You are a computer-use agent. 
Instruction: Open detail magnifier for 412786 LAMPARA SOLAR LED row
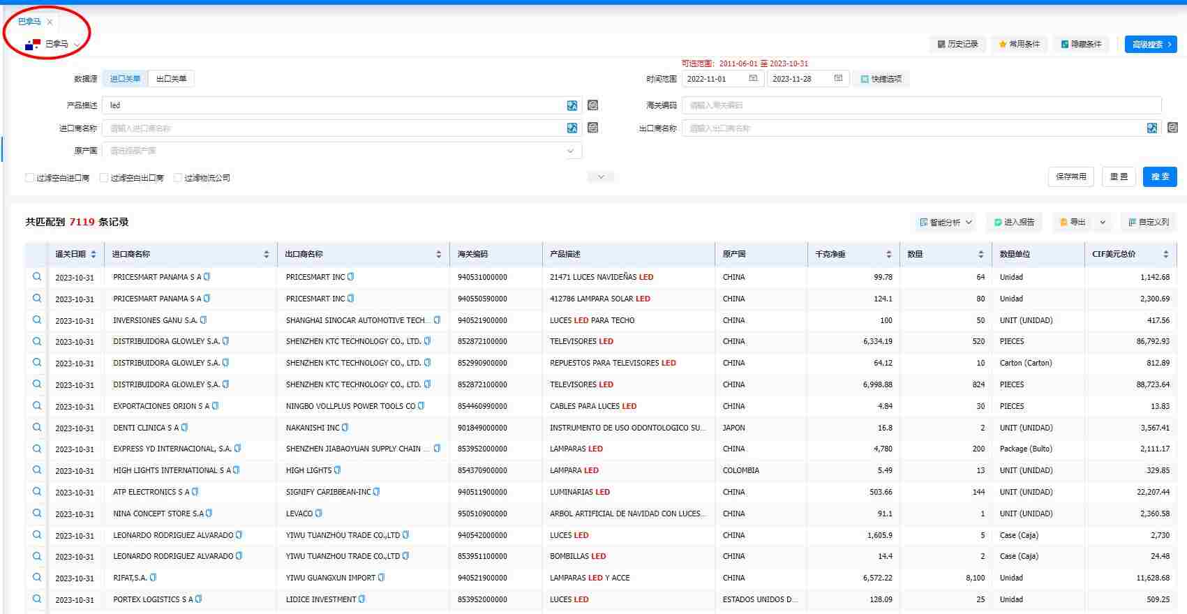click(x=36, y=299)
